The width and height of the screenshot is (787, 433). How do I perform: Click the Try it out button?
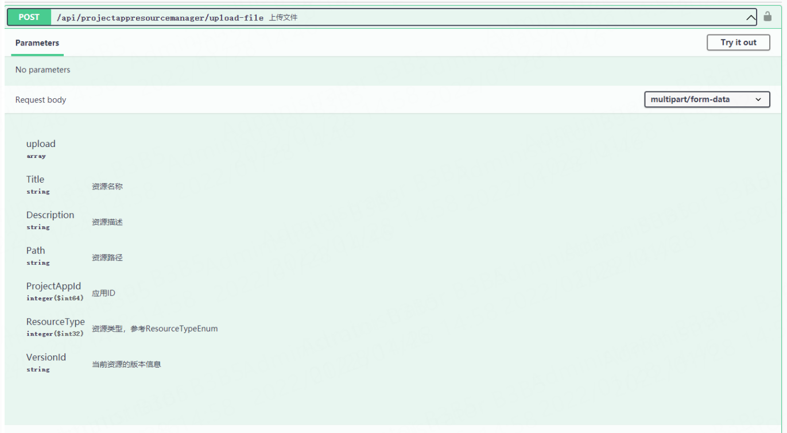tap(738, 42)
